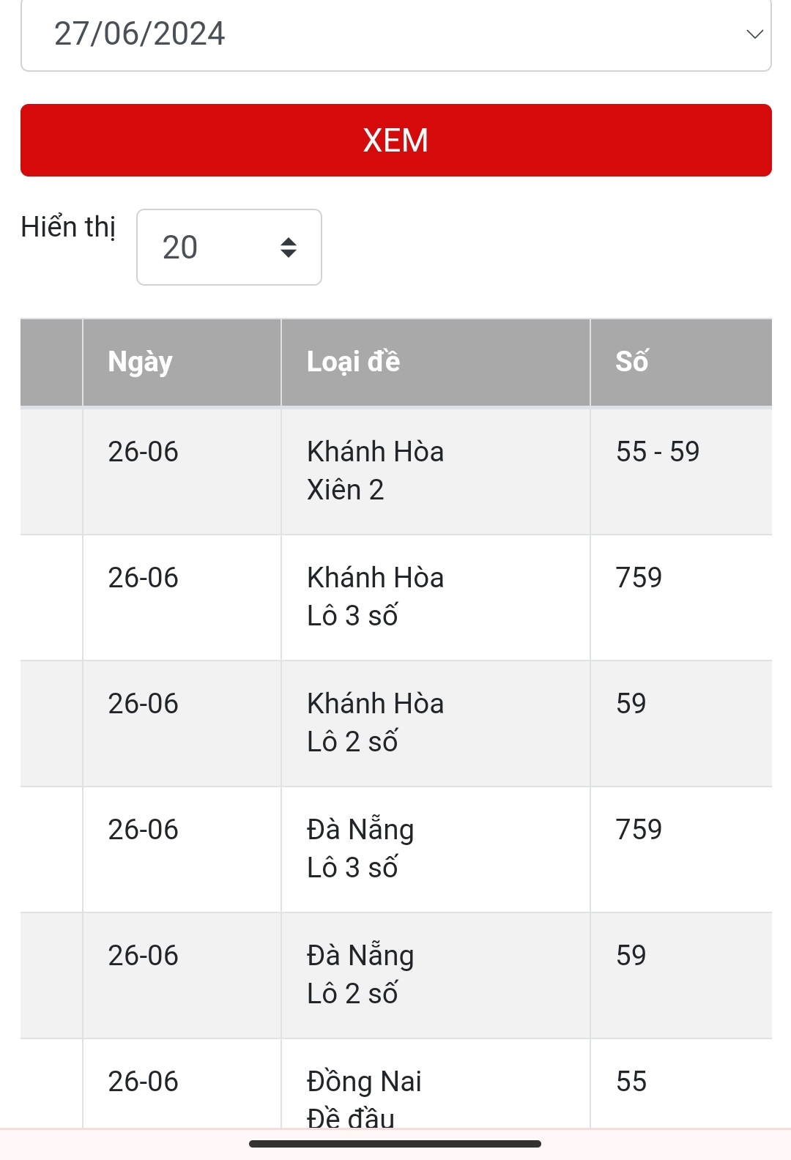Click number 759 in the Khánh Hòa row
791x1160 pixels.
[639, 578]
